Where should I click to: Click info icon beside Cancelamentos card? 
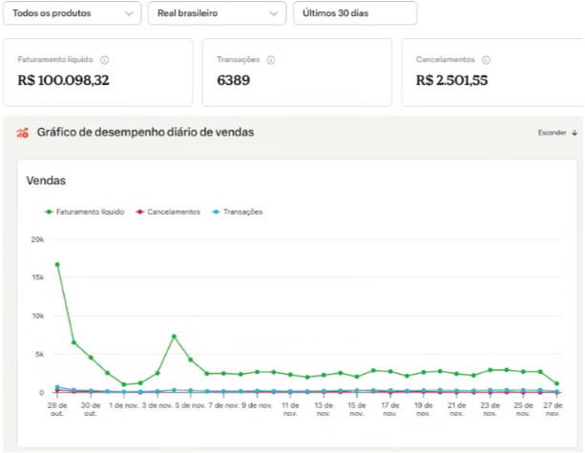486,60
